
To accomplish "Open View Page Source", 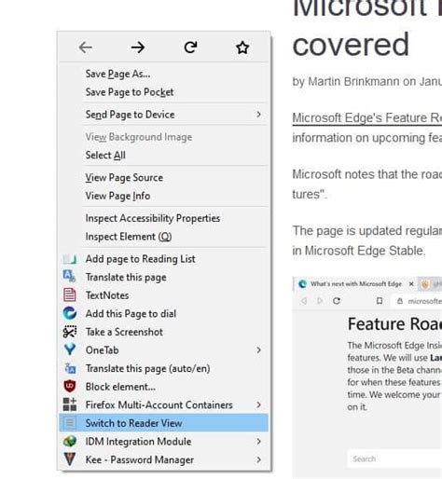I will click(x=163, y=178).
